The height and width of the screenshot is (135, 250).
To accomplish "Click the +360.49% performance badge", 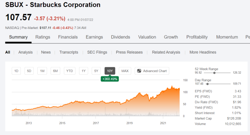I will click(110, 79).
